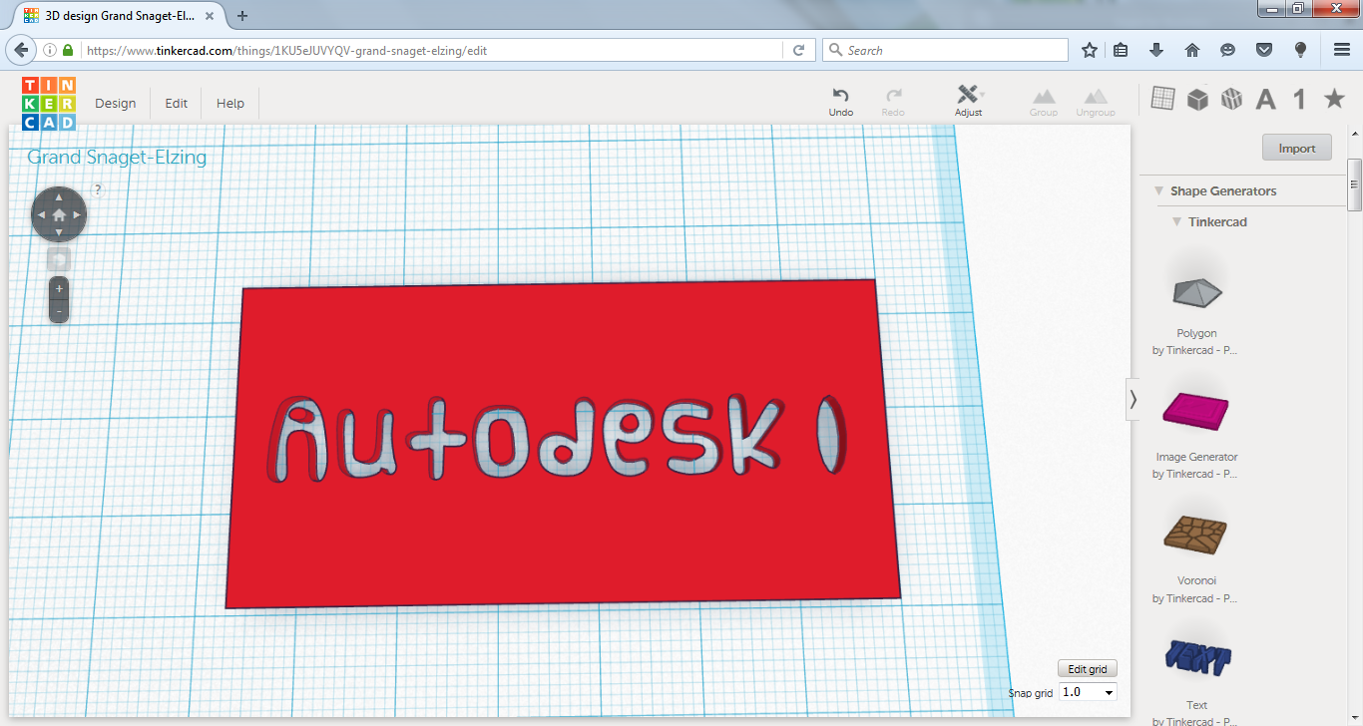Toggle the workplane grid icon
1363x726 pixels.
pos(1162,98)
